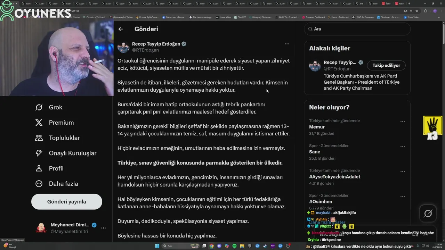Click the Windows Start button
Screen dimensions: 445x250
[157, 246]
